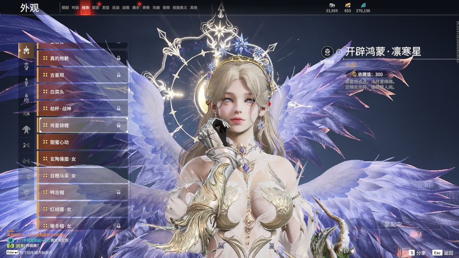Select the head accessory category icon
This screenshot has height=258, width=459.
(x=26, y=51)
